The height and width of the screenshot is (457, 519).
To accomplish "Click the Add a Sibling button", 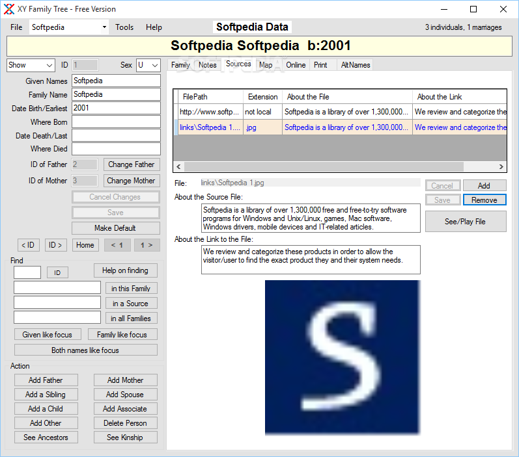I will tap(46, 394).
